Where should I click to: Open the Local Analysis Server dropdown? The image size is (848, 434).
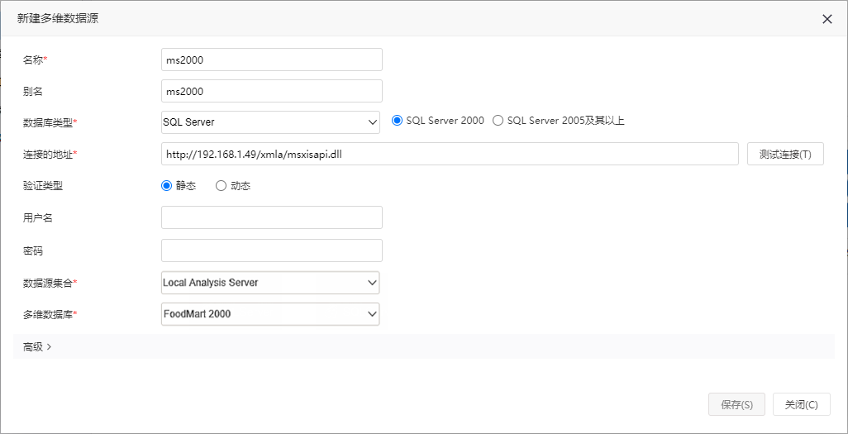(x=270, y=283)
